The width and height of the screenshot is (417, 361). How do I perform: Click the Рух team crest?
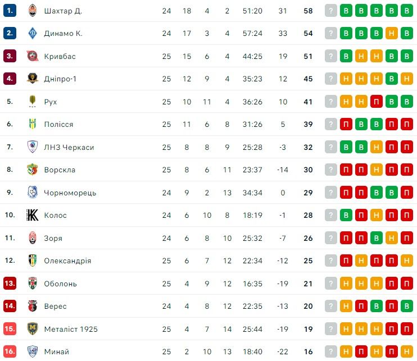coord(32,102)
